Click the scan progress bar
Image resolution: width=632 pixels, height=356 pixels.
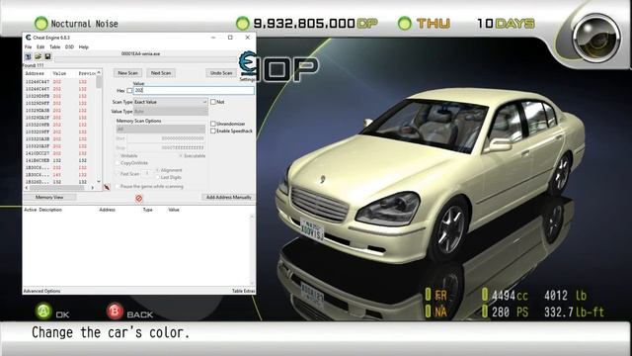pos(146,59)
